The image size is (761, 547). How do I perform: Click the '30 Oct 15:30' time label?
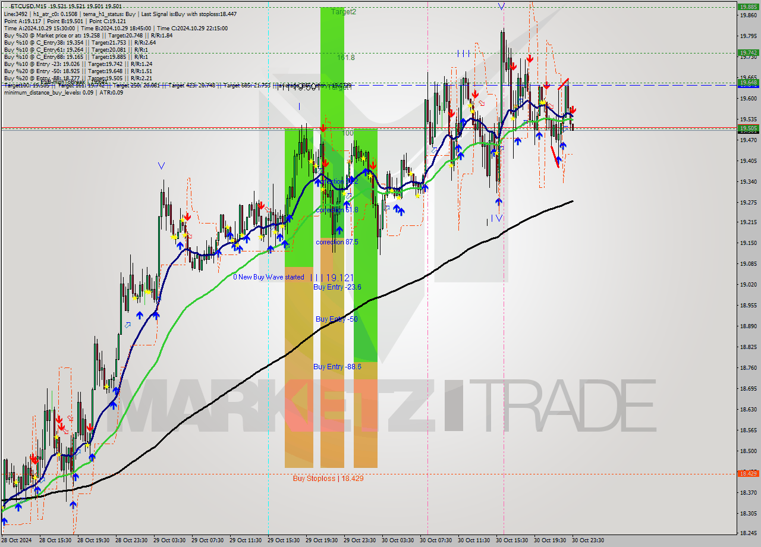[x=512, y=540]
